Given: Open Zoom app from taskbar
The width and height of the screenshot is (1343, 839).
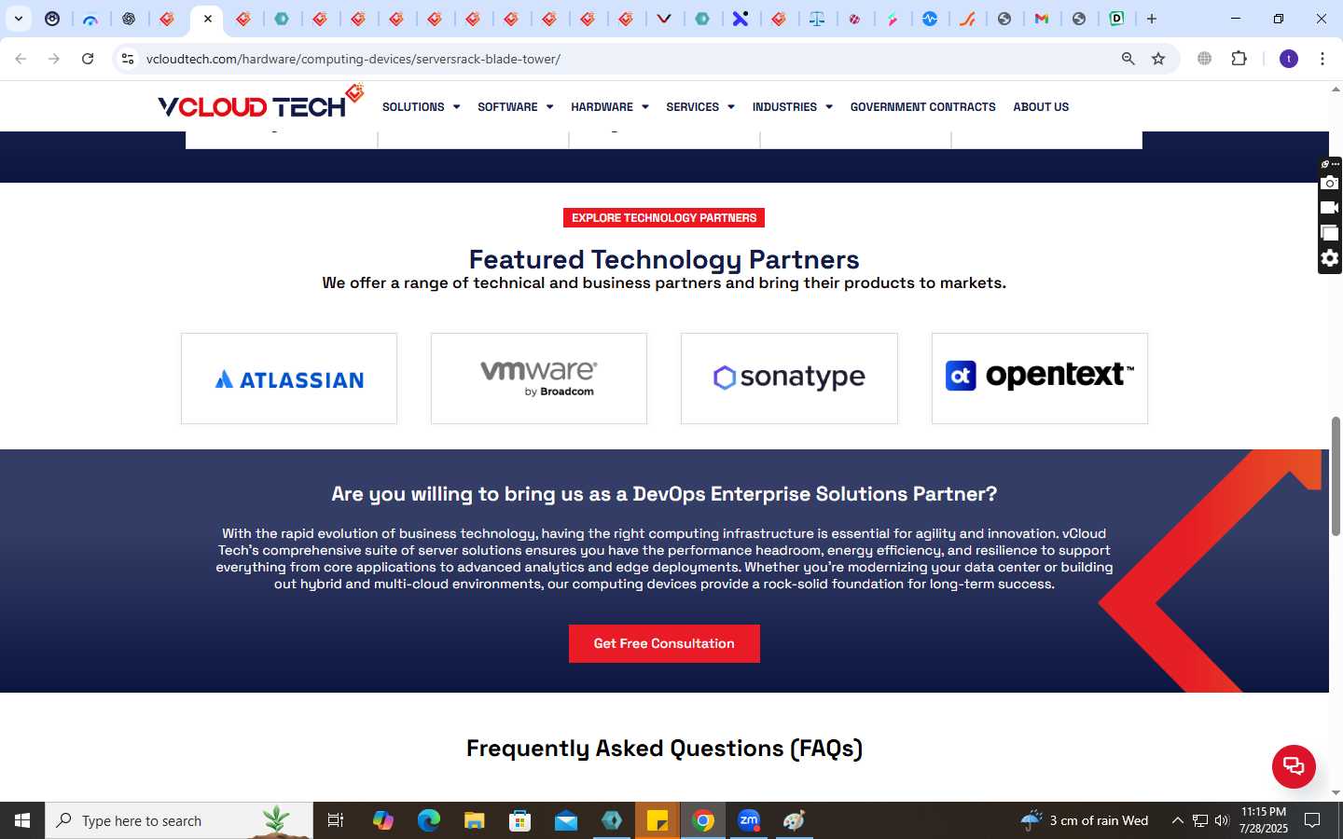Looking at the screenshot, I should pyautogui.click(x=749, y=820).
